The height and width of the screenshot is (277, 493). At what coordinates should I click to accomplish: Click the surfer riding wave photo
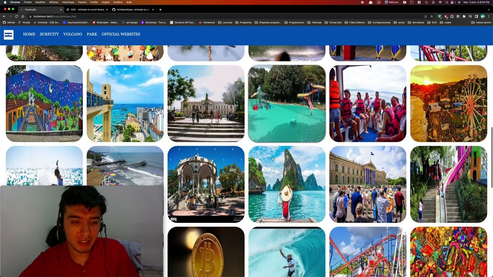(287, 252)
